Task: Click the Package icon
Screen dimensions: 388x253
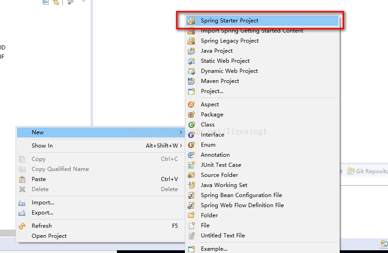Action: 191,115
